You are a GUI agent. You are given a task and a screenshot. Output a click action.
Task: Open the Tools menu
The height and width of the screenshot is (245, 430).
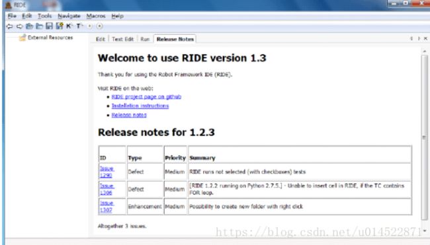[45, 16]
